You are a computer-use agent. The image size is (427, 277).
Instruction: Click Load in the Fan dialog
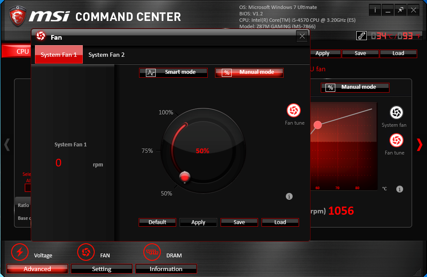pyautogui.click(x=280, y=222)
